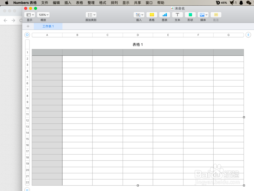Click the 表格 1 table title
Screen dimensions: 254x191
(x=138, y=45)
